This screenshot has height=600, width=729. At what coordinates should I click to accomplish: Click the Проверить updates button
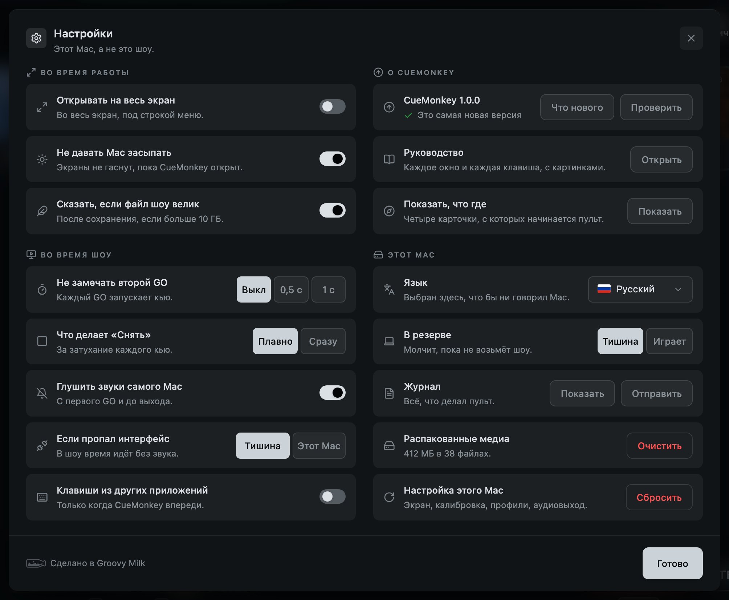[656, 107]
